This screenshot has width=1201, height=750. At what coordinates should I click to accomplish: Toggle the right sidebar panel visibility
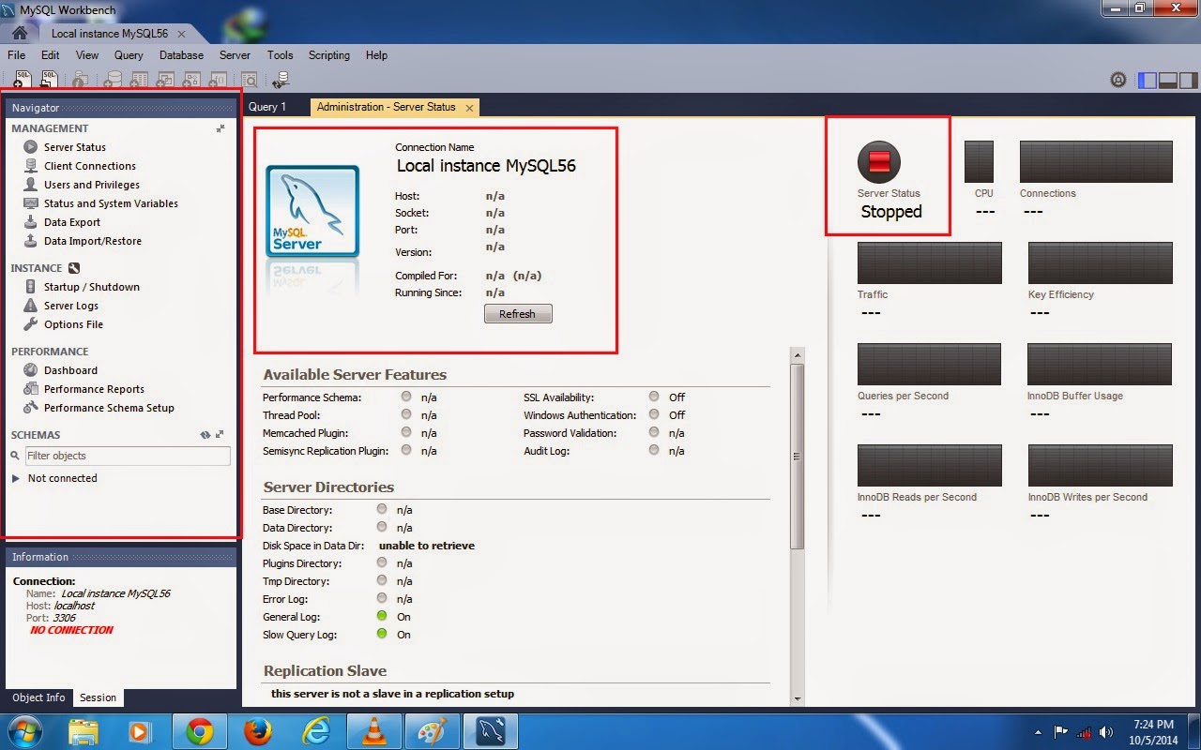point(1188,81)
